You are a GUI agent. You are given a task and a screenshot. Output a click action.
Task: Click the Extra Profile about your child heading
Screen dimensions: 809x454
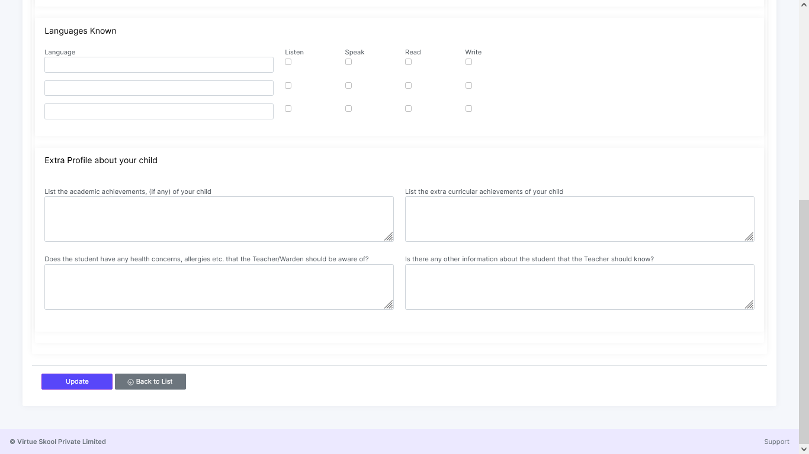click(101, 160)
